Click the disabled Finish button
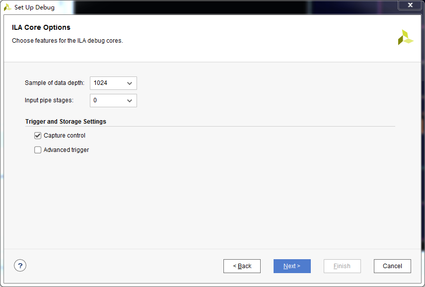Screen dimensions: 425x287 (342, 266)
